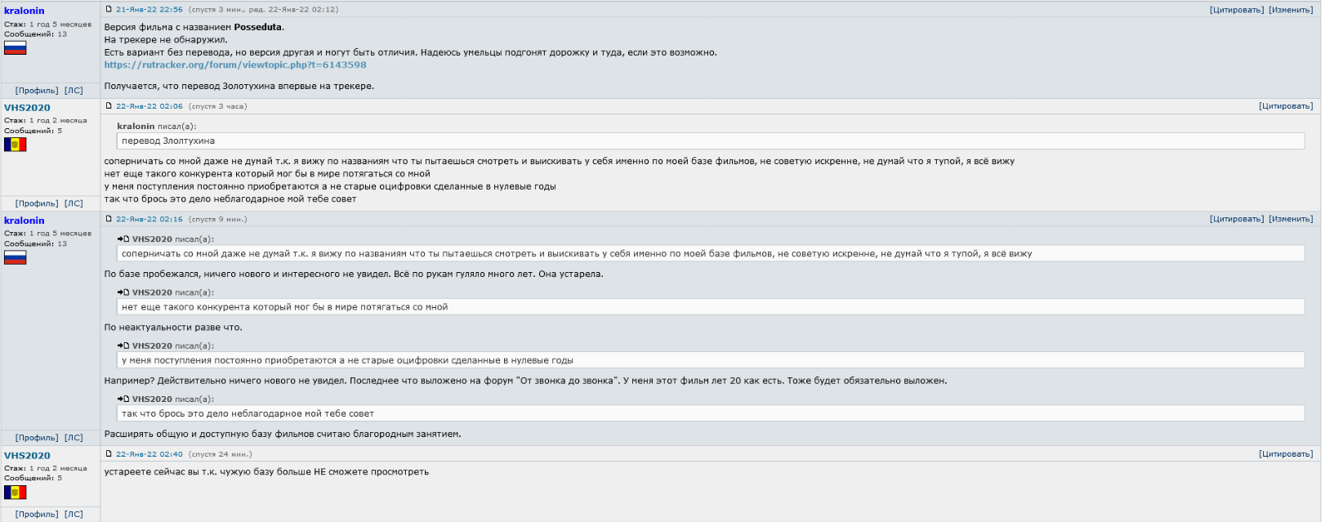Screen dimensions: 1325x522
Task: Click the 22-Янв-22 02:16 timestamp link
Action: (x=149, y=219)
